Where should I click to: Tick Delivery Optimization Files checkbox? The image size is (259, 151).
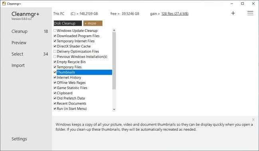(55, 52)
